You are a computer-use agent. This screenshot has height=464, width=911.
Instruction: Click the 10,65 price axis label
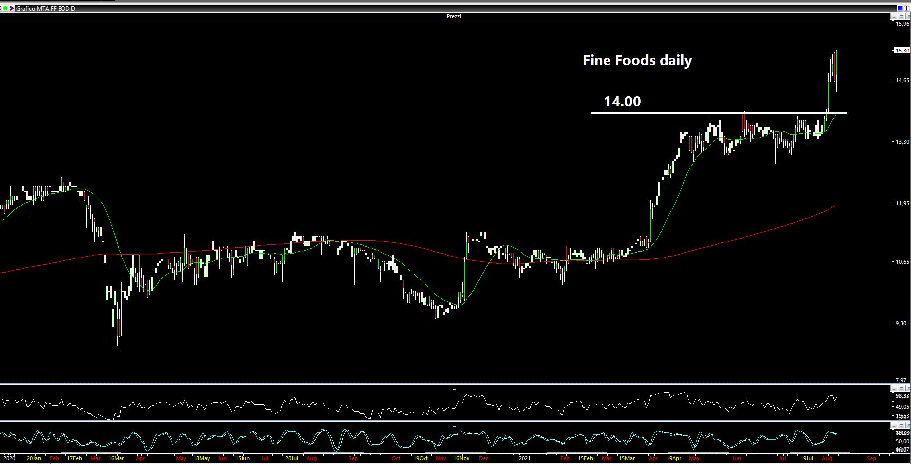tap(902, 262)
